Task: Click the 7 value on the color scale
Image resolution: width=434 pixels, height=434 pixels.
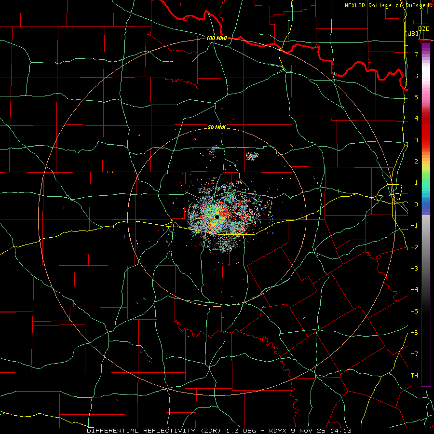Action: (416, 54)
